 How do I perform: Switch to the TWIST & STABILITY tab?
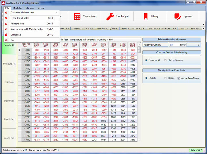(x=190, y=28)
